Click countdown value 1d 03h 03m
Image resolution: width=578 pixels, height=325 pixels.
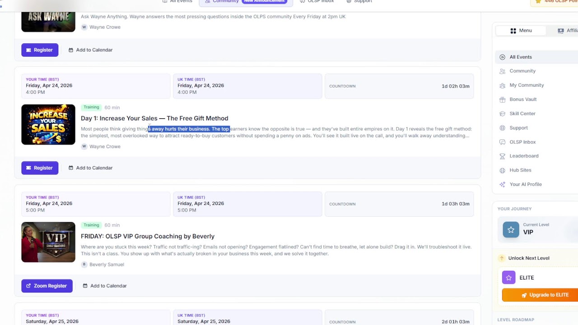[455, 204]
